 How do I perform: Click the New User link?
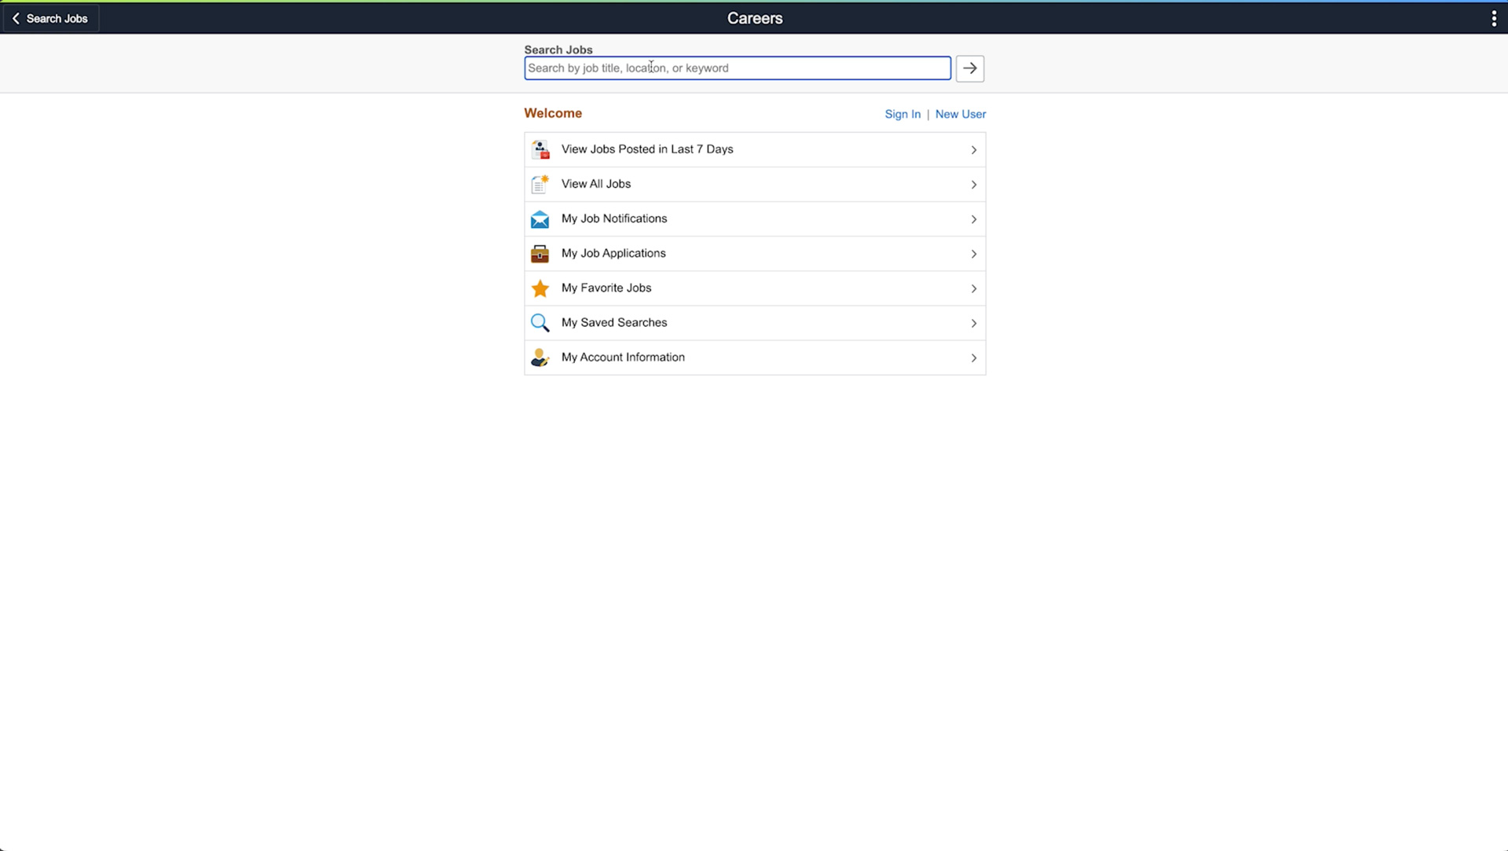pyautogui.click(x=960, y=114)
